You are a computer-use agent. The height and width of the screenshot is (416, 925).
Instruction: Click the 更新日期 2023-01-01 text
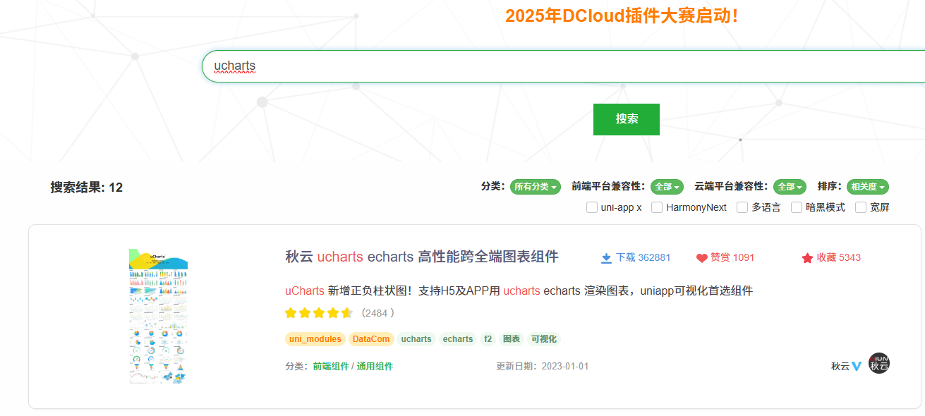click(543, 367)
